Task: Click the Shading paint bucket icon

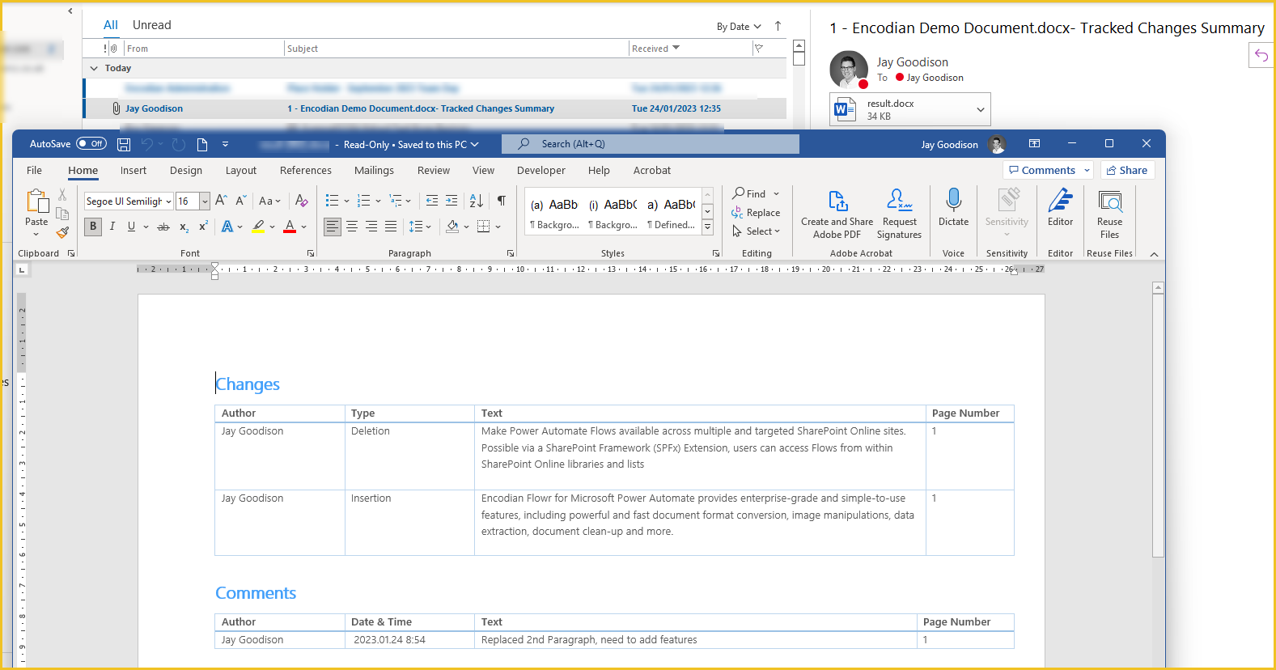Action: [x=452, y=227]
